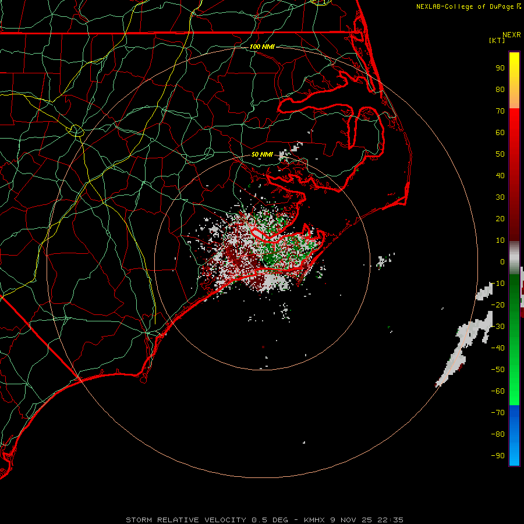Click the 60 knot scale label
Image resolution: width=524 pixels, height=524 pixels.
point(500,133)
